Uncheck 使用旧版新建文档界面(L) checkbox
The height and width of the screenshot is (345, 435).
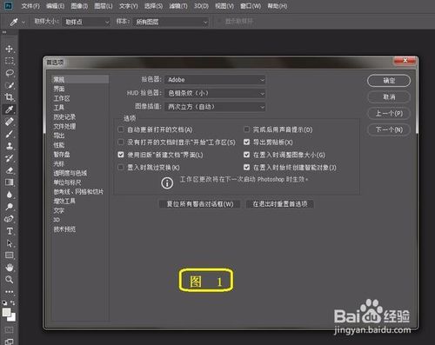tap(121, 155)
